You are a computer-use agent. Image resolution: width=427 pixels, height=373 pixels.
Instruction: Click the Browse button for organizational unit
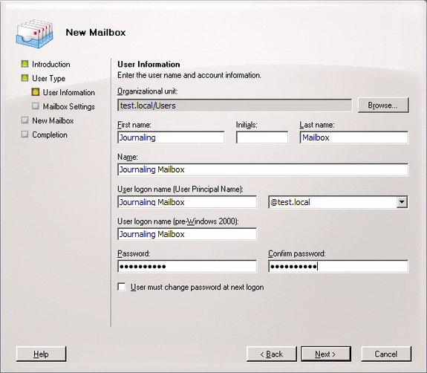click(x=383, y=106)
